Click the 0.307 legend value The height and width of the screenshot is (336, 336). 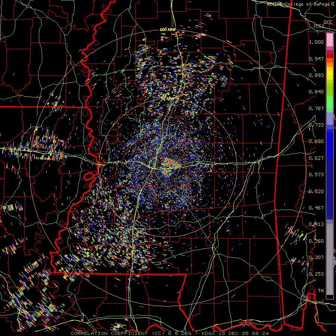click(x=316, y=258)
